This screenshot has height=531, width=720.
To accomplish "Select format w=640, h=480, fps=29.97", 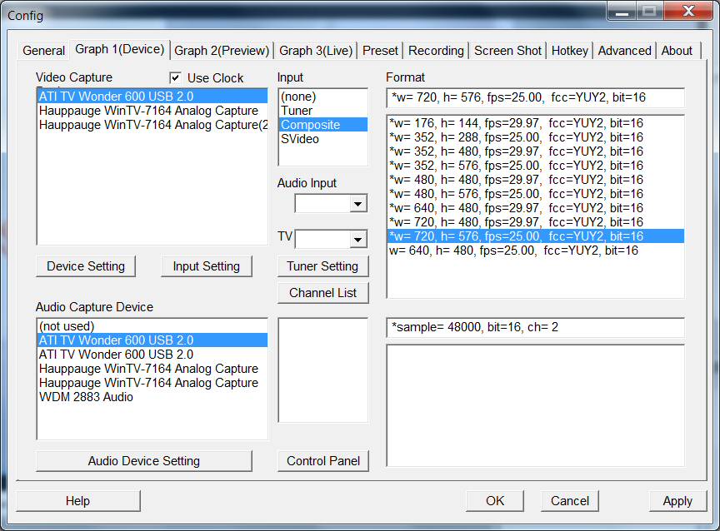I will [535, 208].
